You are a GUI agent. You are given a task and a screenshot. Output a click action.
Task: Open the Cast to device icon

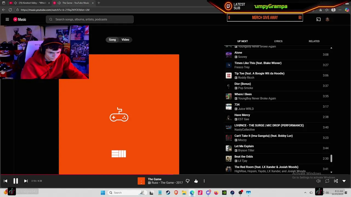318,19
